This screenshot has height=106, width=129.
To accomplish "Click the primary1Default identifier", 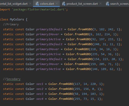I will (x=49, y=29).
